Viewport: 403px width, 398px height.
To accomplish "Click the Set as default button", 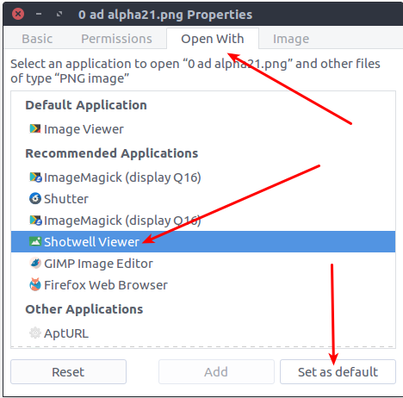I will (x=338, y=371).
